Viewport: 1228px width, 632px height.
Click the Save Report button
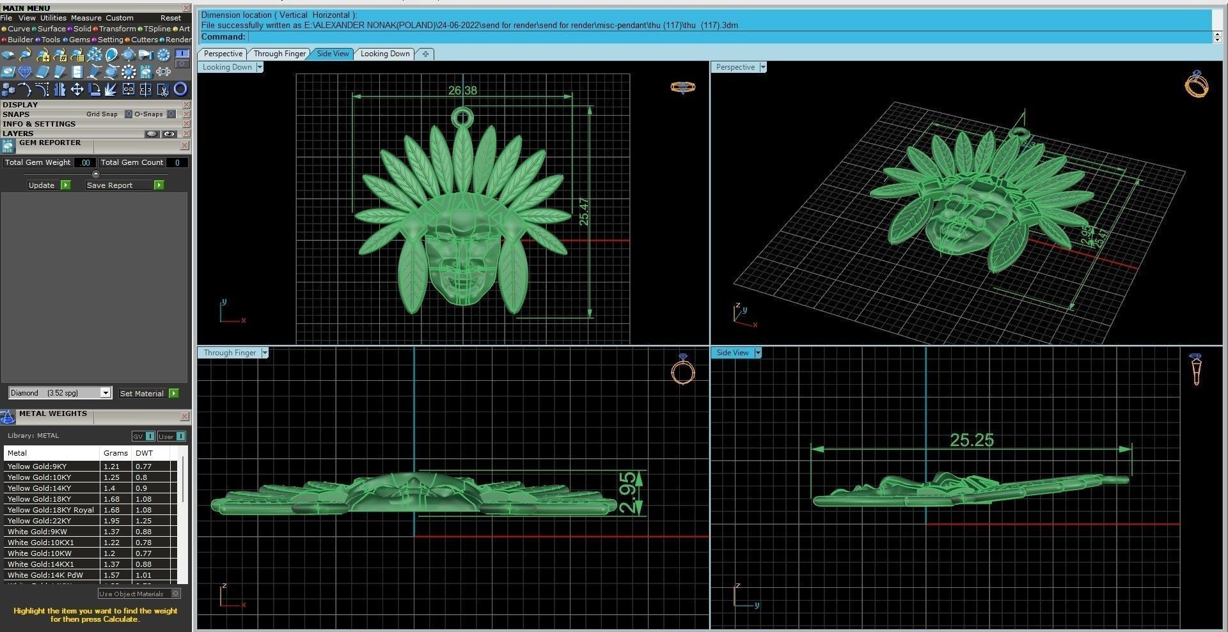pos(125,185)
